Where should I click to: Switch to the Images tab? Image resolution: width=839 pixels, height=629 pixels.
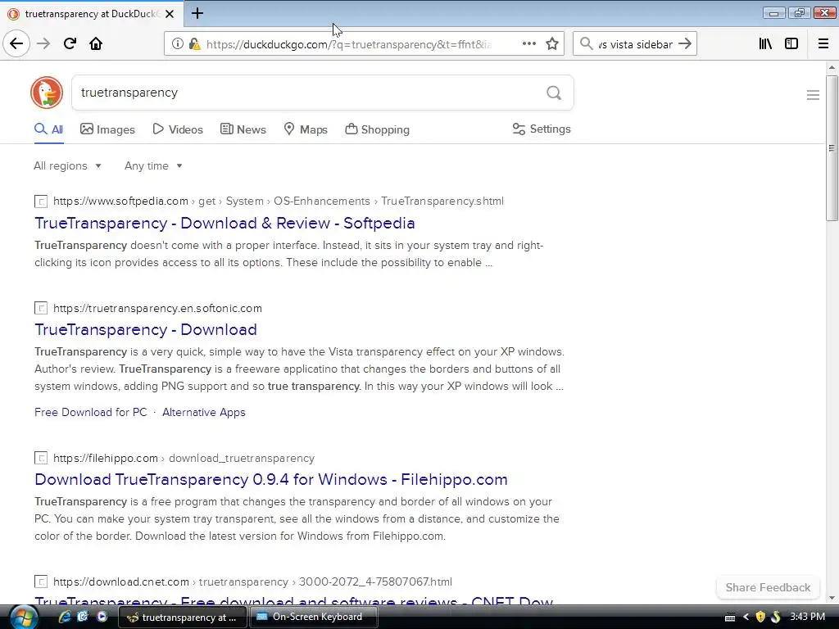107,129
